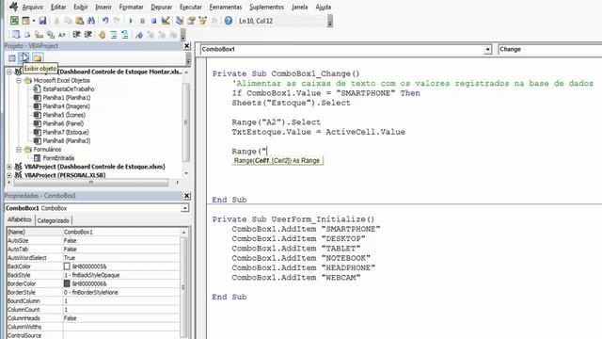The image size is (602, 339).
Task: Open the Change procedure dropdown
Action: click(x=549, y=49)
